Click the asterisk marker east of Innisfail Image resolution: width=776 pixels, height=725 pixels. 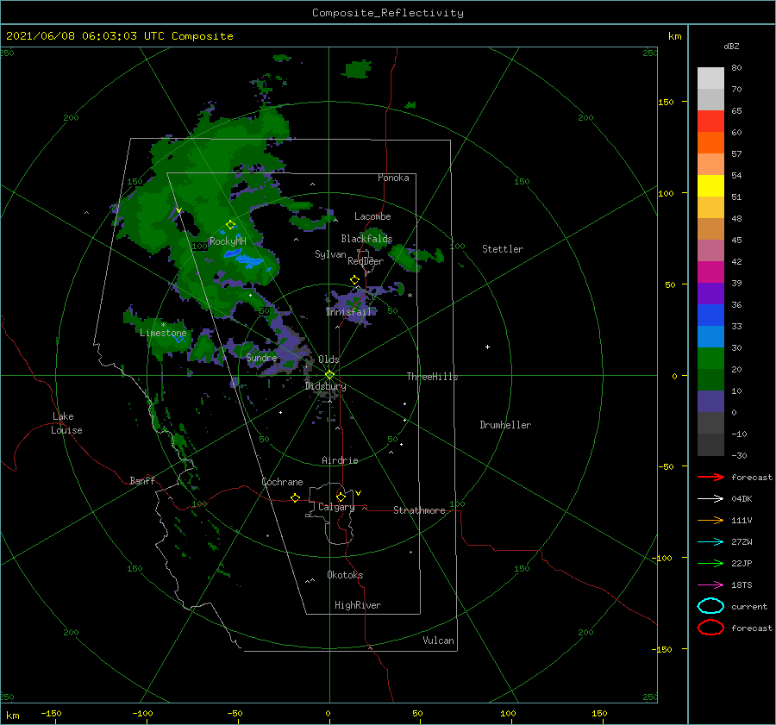410,296
